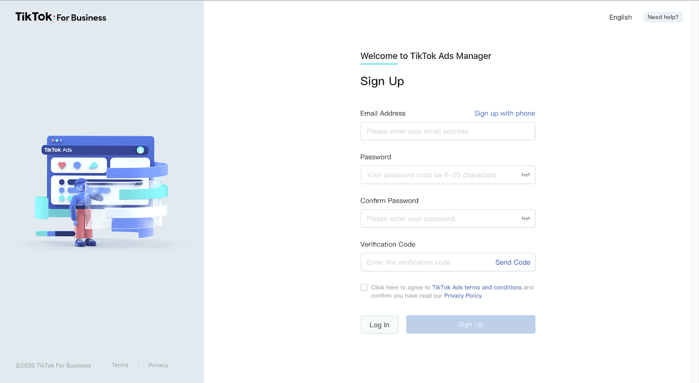Request a code with Send Code

click(x=513, y=262)
